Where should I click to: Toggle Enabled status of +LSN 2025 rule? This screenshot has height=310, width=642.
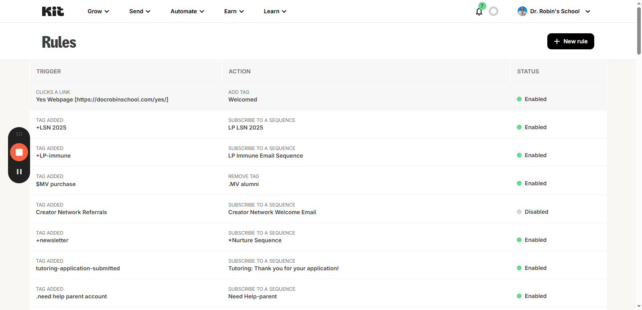535,127
